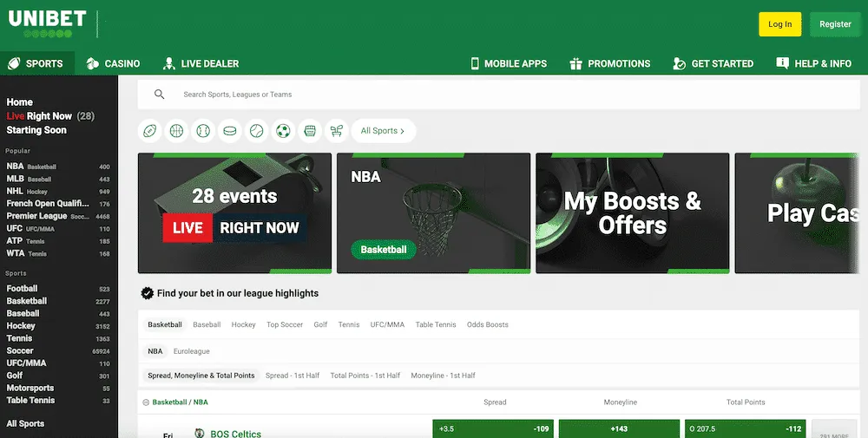Select the Table Tennis highlights tab
Screen dimensions: 868x438
coord(436,324)
